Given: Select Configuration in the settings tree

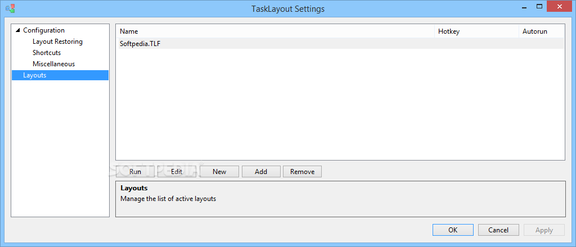Looking at the screenshot, I should click(x=44, y=30).
